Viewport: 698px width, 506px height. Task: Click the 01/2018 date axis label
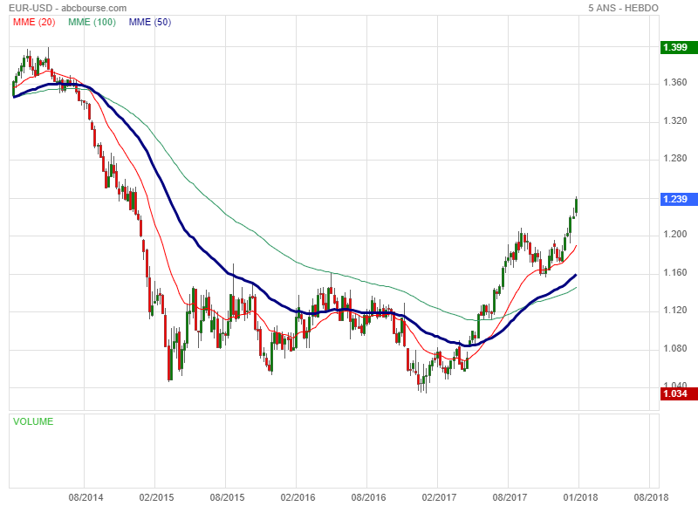tap(580, 497)
